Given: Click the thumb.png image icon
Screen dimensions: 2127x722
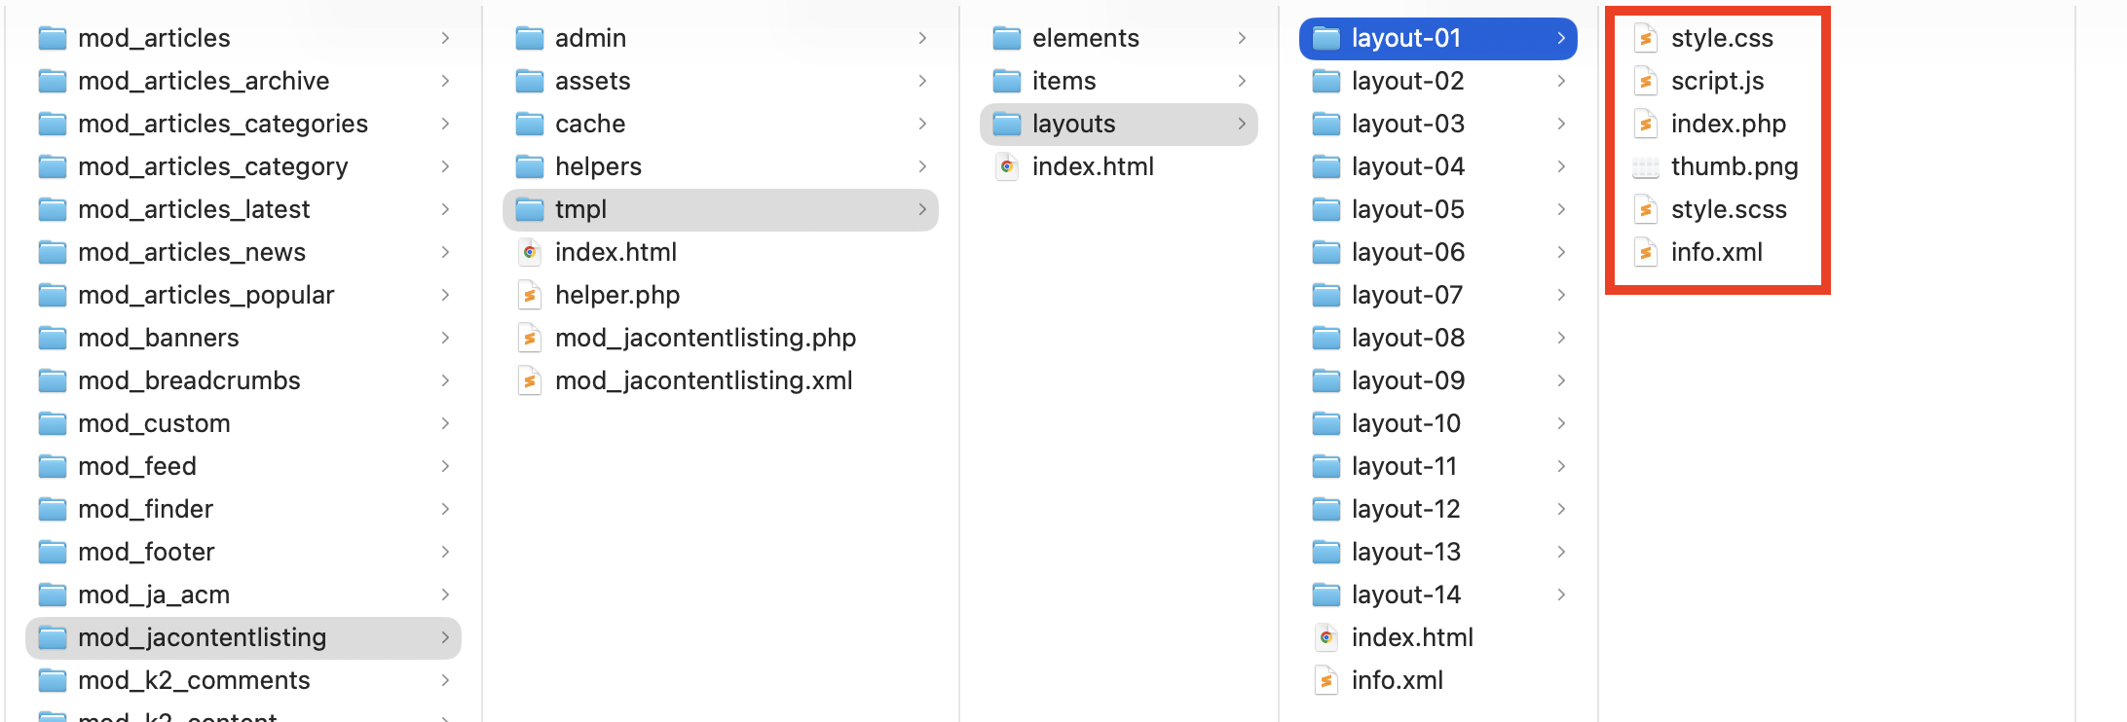Looking at the screenshot, I should [x=1646, y=166].
